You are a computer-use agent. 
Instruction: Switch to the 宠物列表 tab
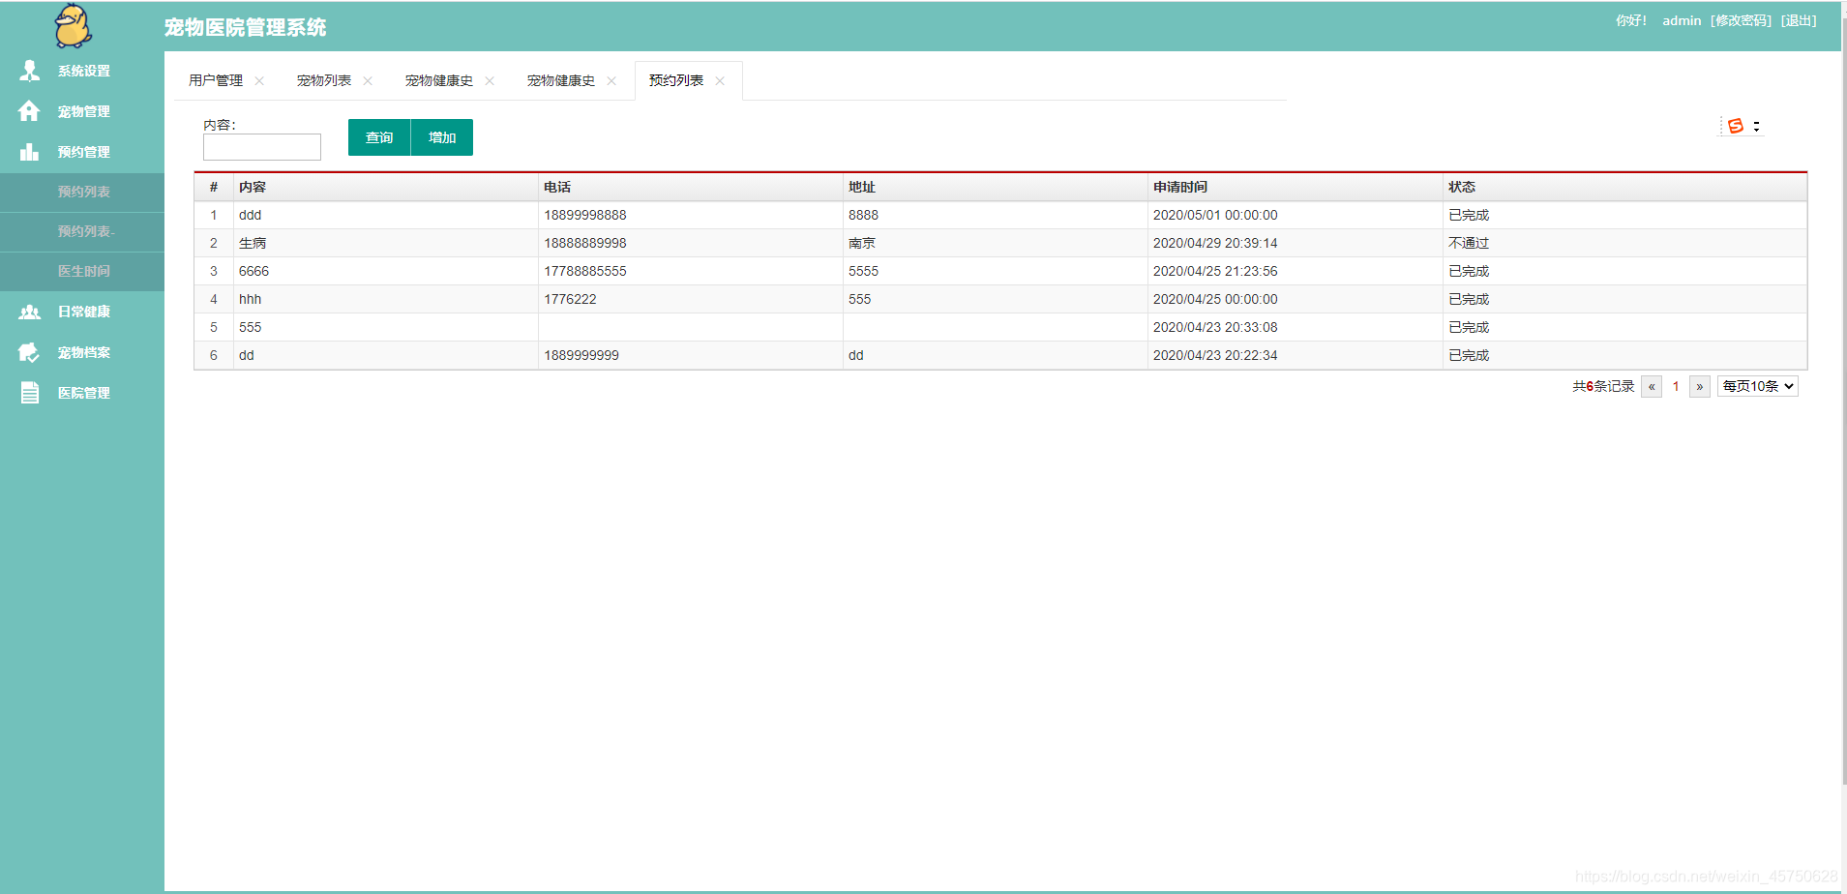(x=324, y=80)
